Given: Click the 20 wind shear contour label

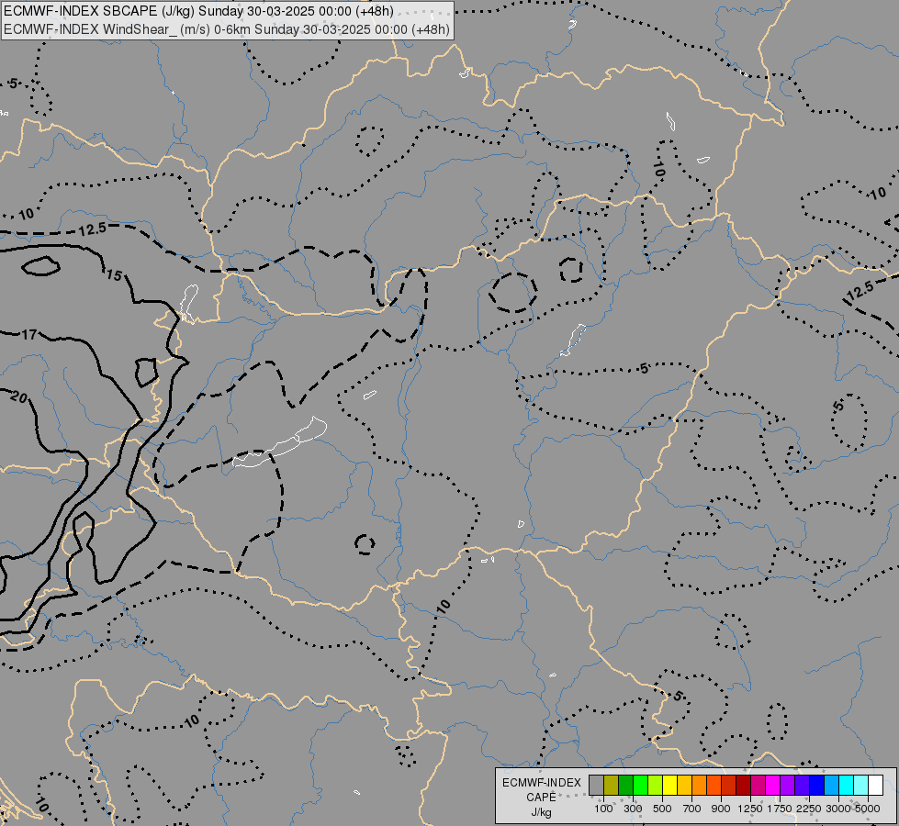Looking at the screenshot, I should [19, 396].
